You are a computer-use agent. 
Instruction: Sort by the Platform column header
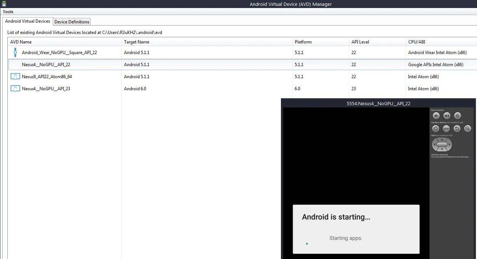[x=320, y=42]
